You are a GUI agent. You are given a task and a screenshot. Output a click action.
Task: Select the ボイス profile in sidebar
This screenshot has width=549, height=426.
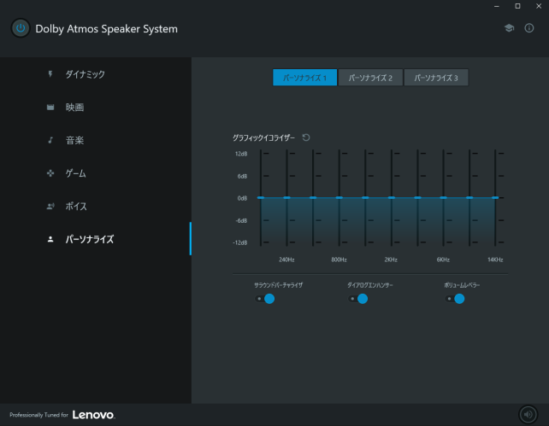pos(76,207)
